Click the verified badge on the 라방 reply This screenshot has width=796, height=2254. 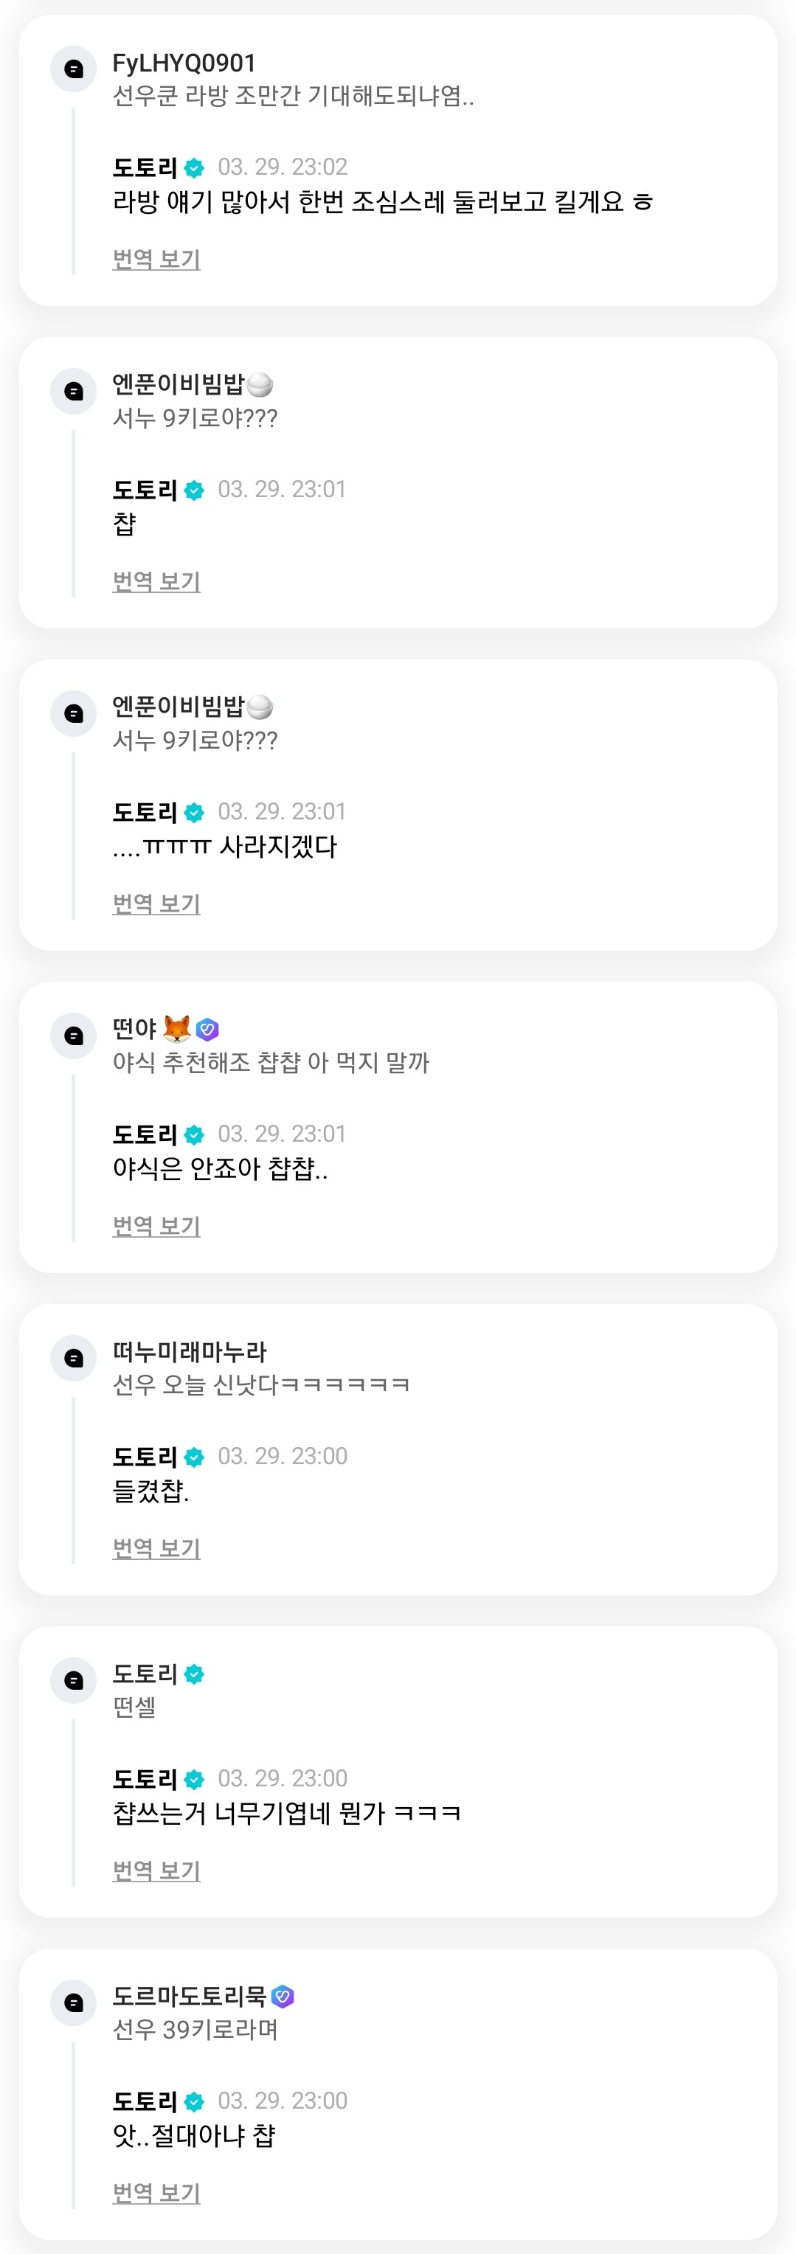(x=194, y=167)
